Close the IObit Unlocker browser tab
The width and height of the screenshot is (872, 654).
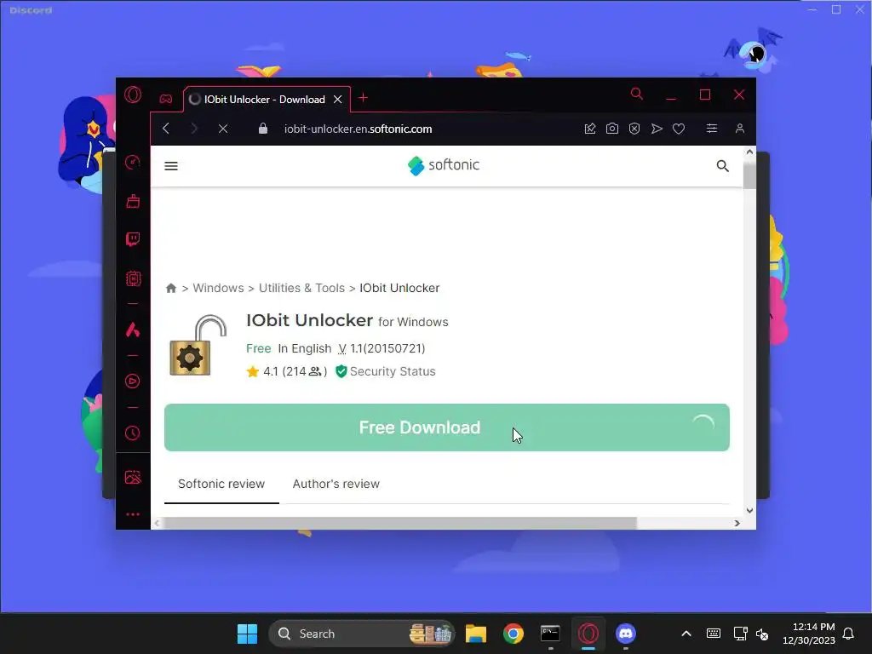[x=337, y=100]
